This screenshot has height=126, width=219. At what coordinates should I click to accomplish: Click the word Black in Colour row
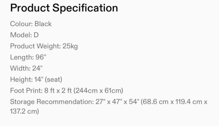pos(43,24)
